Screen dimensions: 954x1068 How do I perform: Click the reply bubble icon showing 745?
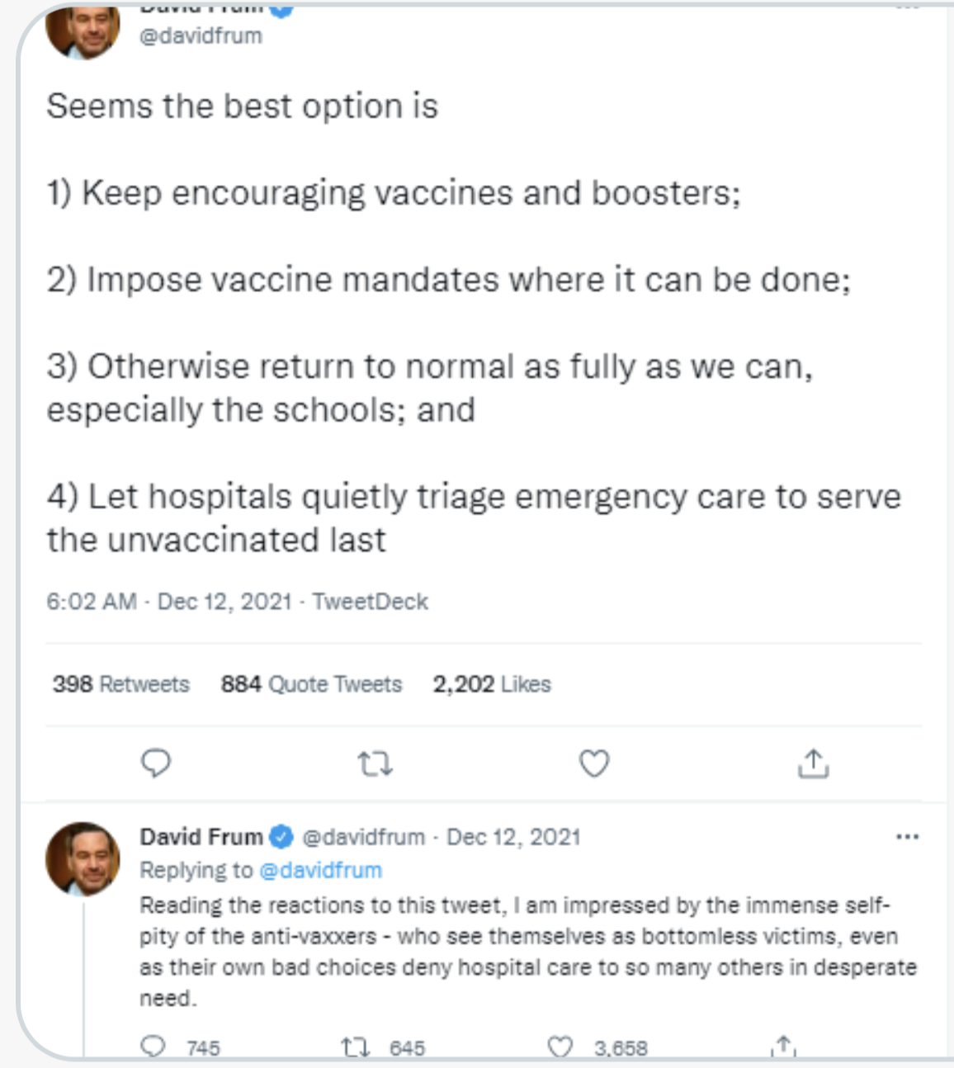pos(153,1047)
